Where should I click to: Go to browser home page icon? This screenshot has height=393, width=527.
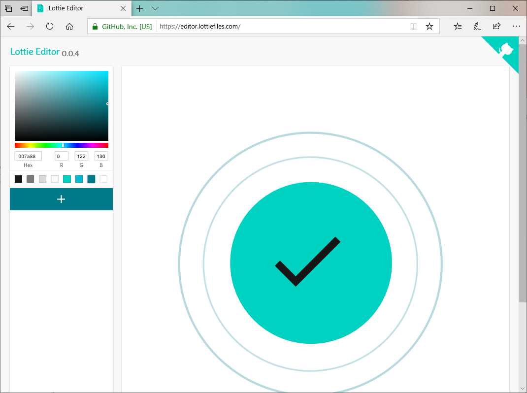(x=69, y=27)
